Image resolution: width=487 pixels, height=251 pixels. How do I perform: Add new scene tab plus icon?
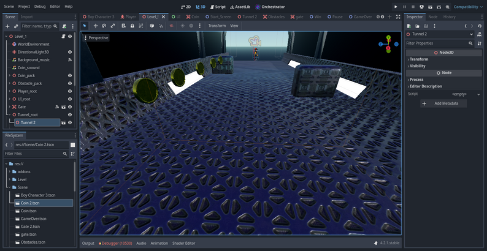point(389,17)
